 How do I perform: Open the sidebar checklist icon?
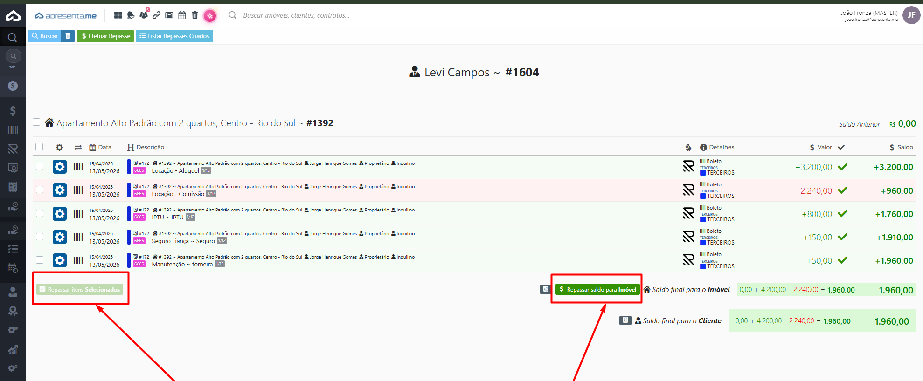(x=13, y=249)
